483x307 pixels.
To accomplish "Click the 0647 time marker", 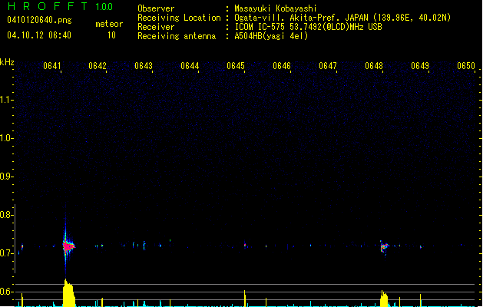I will point(328,66).
